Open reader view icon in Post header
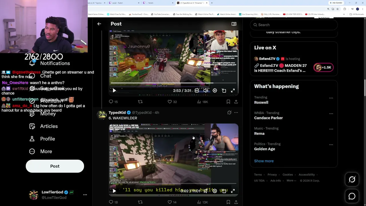The image size is (366, 206). [234, 24]
